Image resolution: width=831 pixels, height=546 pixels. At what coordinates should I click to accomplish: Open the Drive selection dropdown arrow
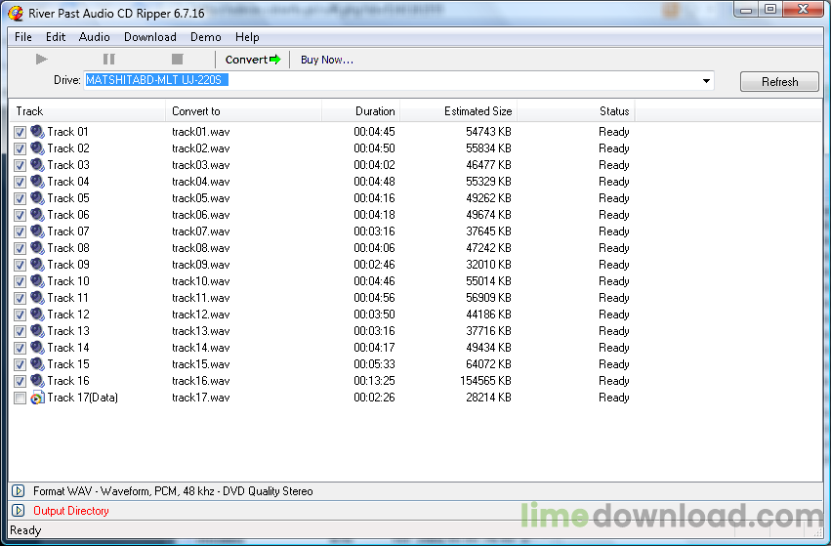706,81
